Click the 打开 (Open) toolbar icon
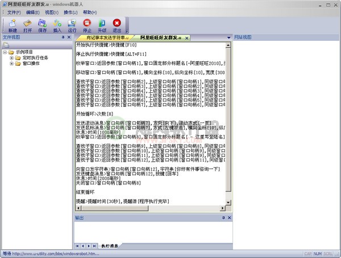Image resolution: width=341 pixels, height=258 pixels. click(27, 26)
